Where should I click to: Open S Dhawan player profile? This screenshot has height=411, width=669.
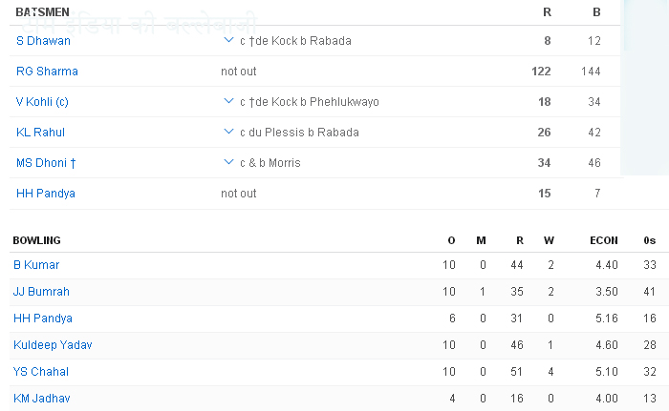coord(43,41)
